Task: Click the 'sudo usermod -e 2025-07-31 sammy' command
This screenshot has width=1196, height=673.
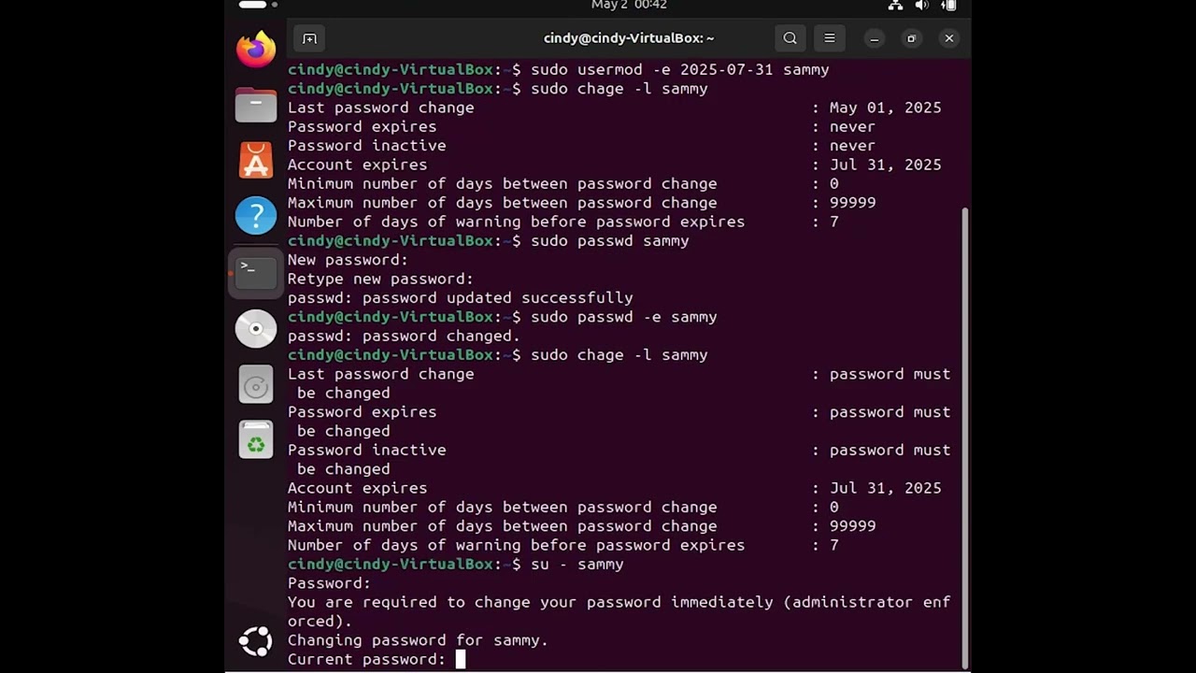Action: click(x=680, y=70)
